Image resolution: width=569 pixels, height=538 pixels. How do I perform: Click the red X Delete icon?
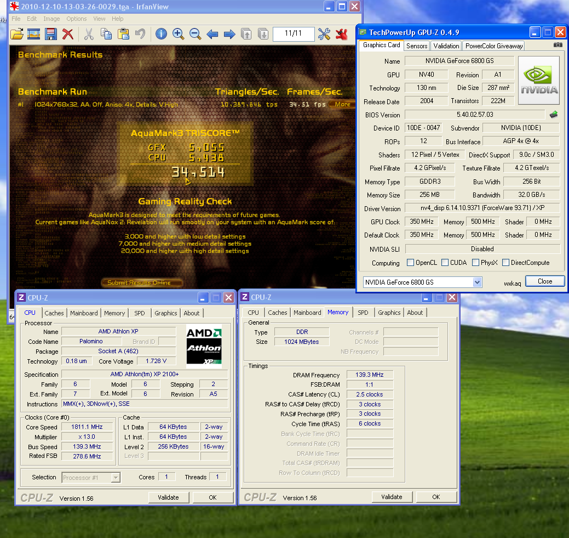[68, 34]
